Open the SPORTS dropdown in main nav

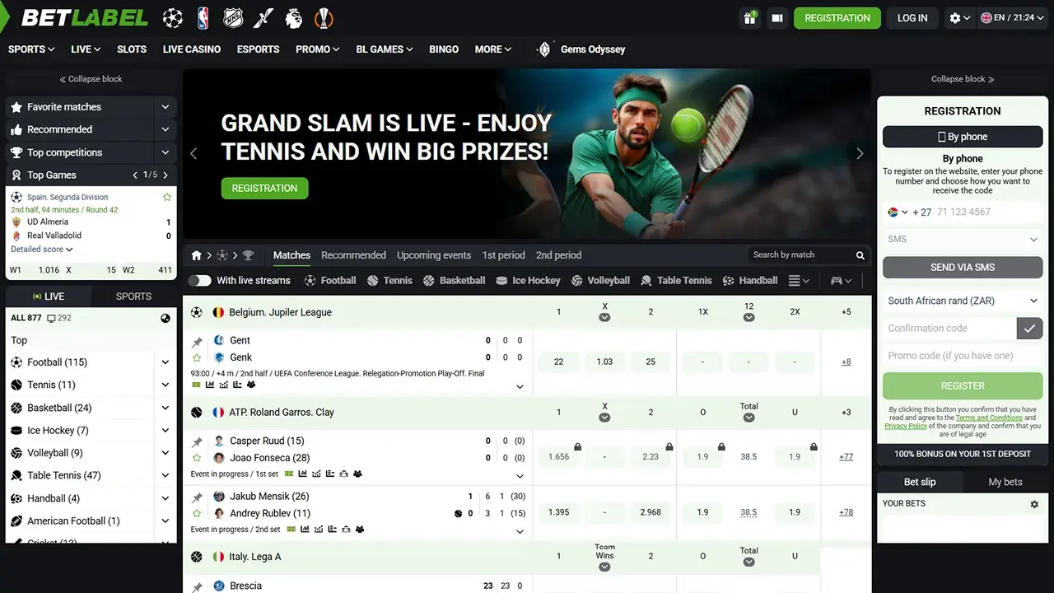[31, 49]
